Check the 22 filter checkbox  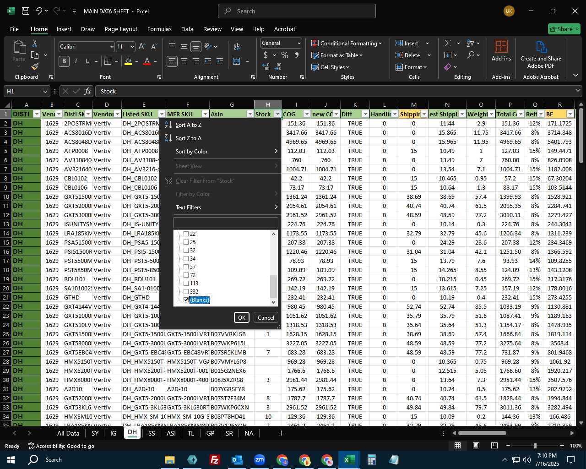186,234
